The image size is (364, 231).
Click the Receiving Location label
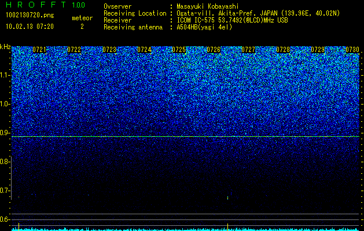pos(135,13)
